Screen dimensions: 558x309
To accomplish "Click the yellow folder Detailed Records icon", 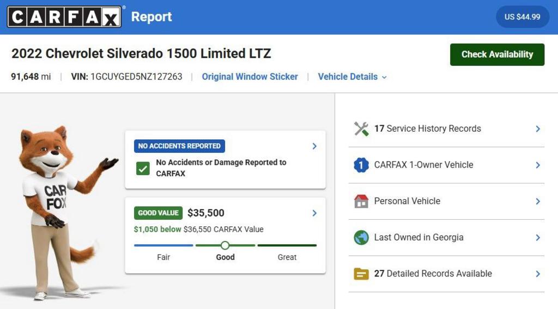I will point(361,274).
